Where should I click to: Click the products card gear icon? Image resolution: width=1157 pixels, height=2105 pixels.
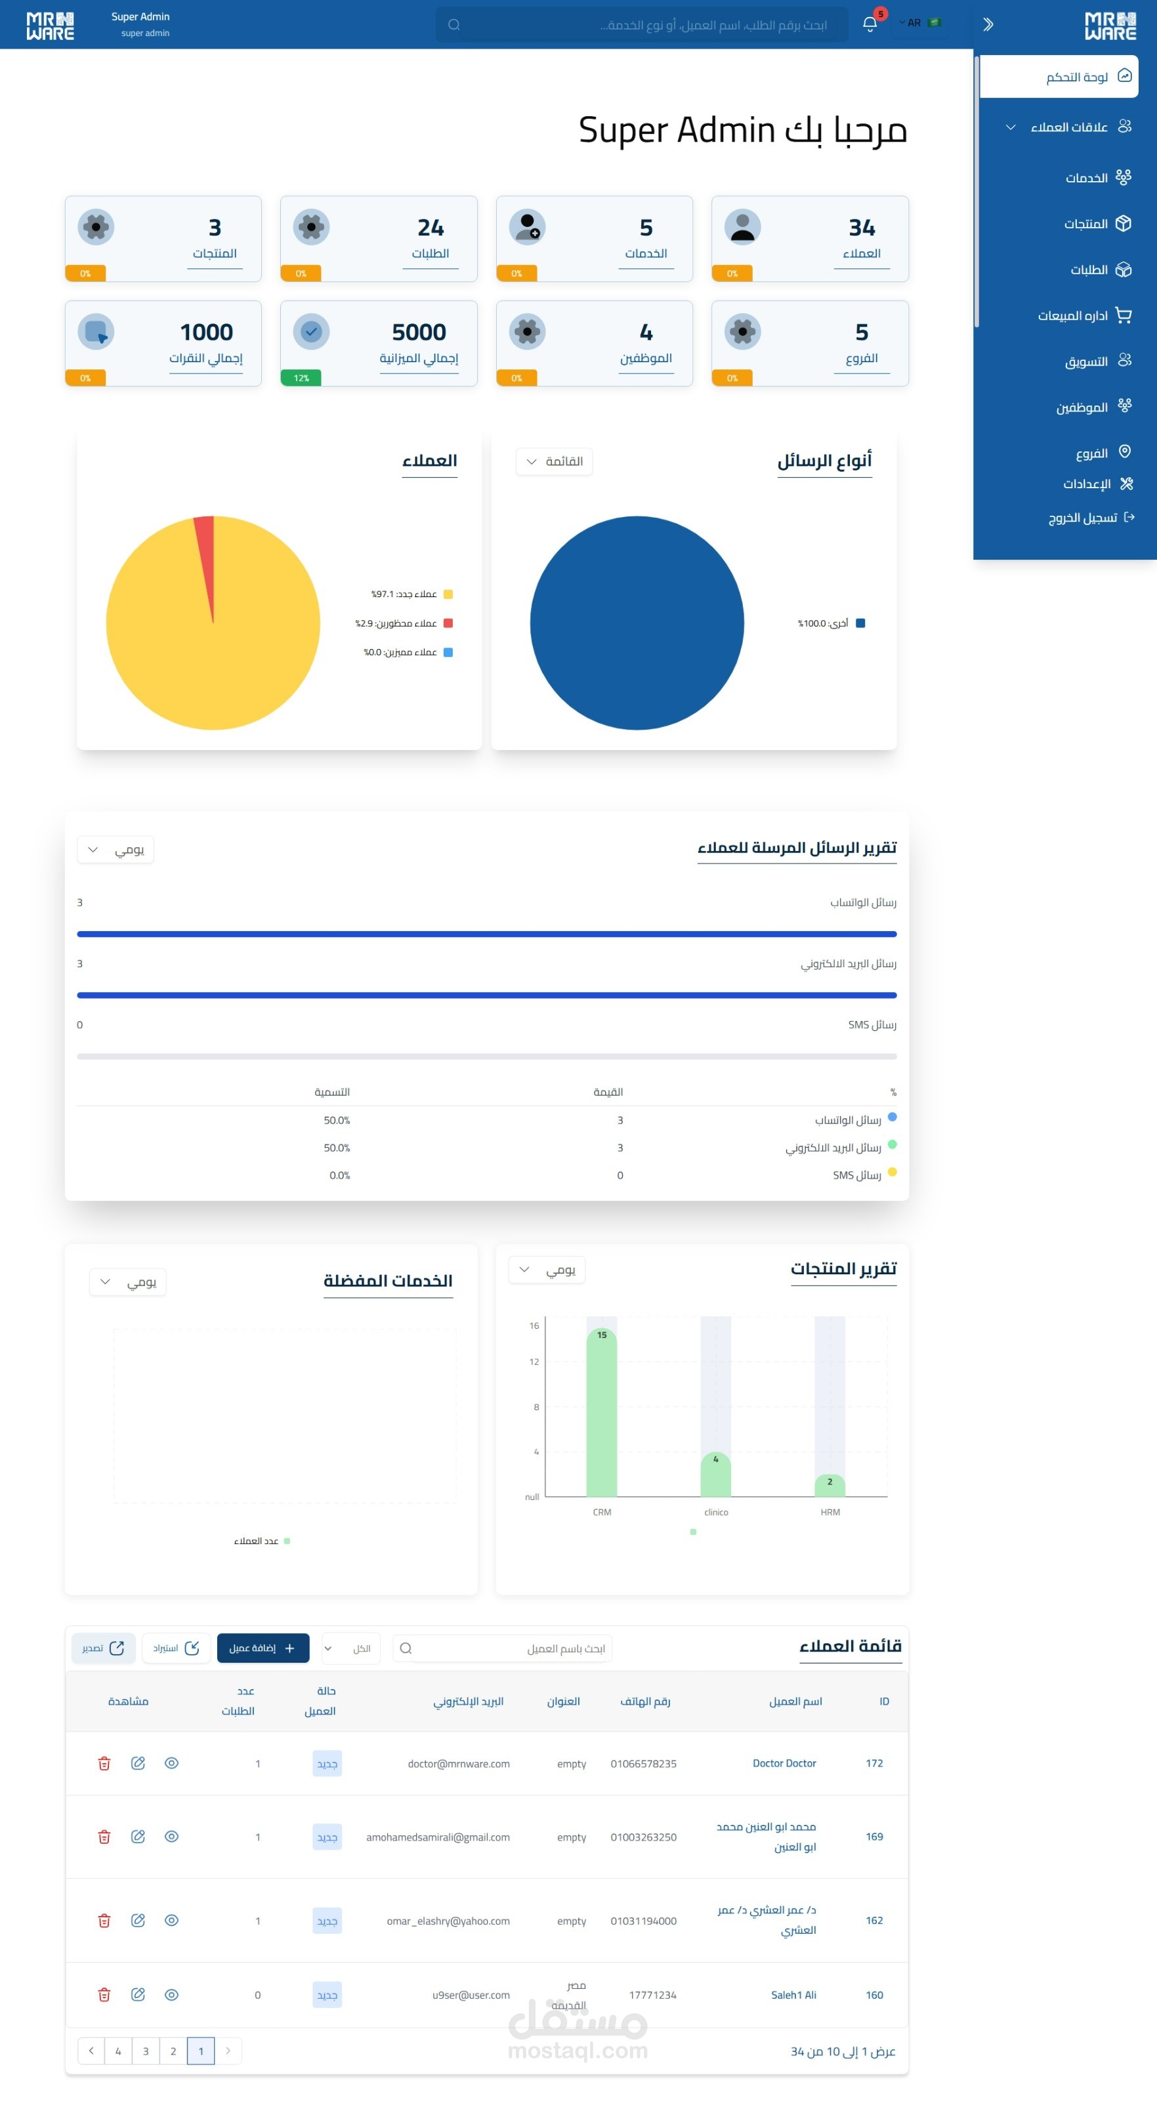96,227
